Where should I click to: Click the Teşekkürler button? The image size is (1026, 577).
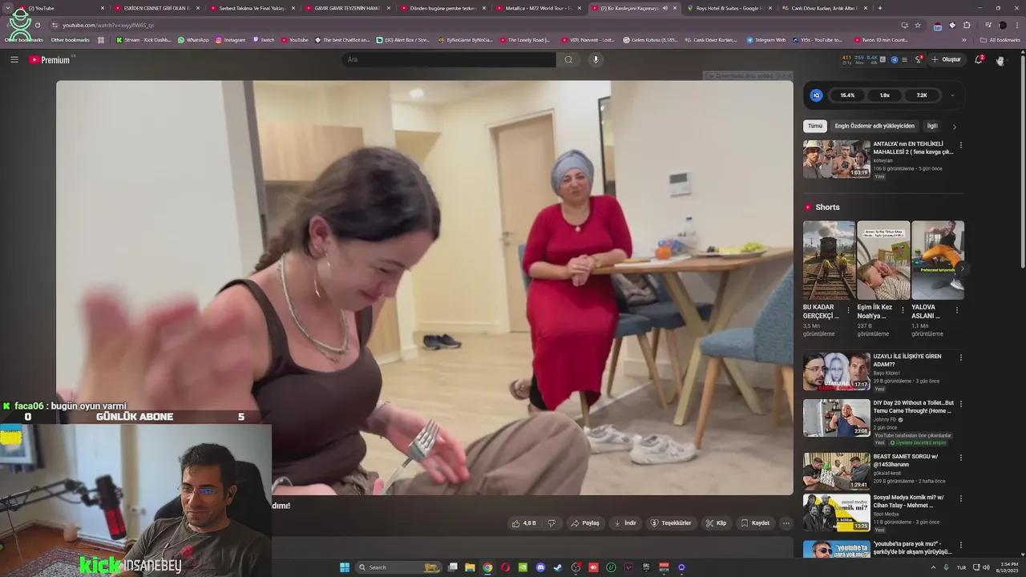671,523
